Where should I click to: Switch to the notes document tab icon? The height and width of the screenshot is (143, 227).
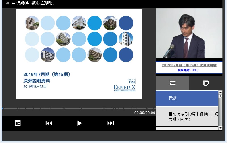tap(206, 83)
